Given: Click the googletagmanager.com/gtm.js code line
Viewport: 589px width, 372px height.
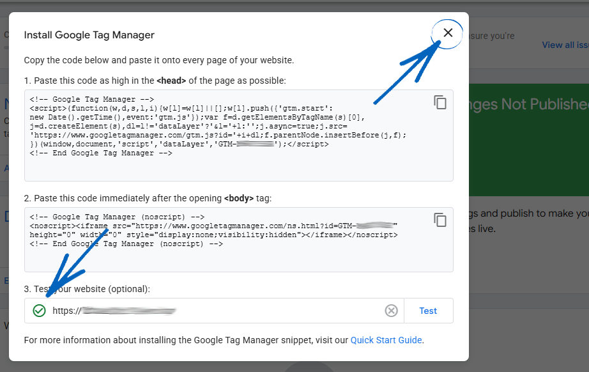Looking at the screenshot, I should 218,136.
